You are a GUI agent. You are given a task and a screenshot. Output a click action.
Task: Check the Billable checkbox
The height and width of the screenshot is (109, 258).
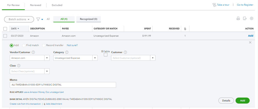[105, 55]
